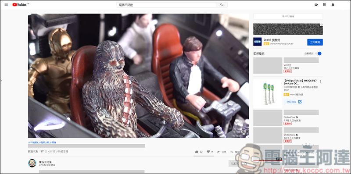This screenshot has height=174, width=351.
Task: Open the Philips 立即購买 external link
Action: (294, 102)
